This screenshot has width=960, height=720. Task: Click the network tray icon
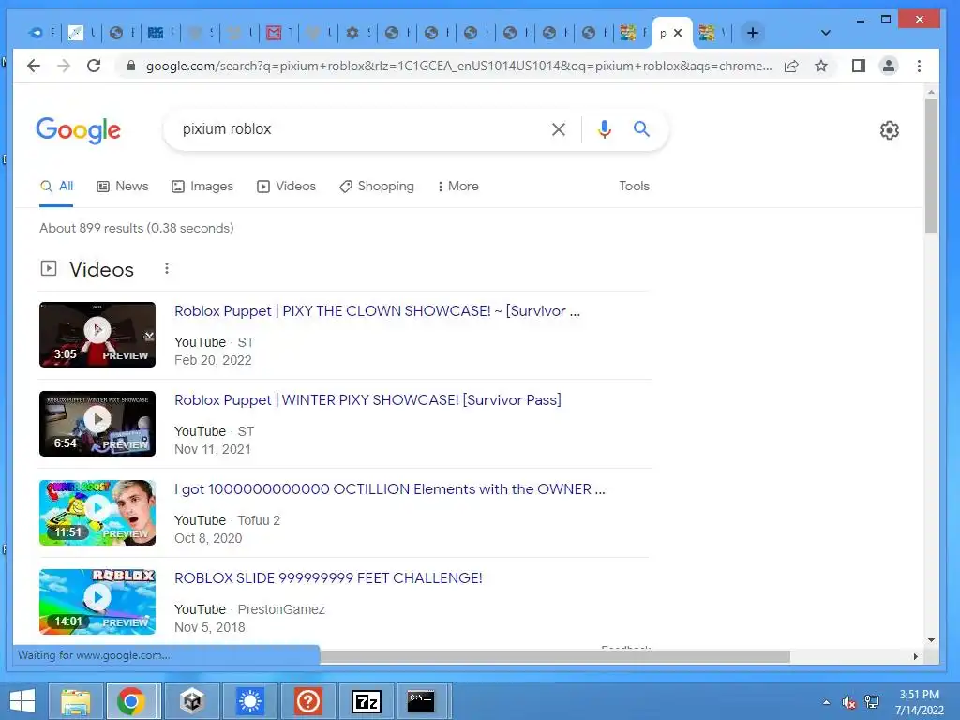(871, 702)
